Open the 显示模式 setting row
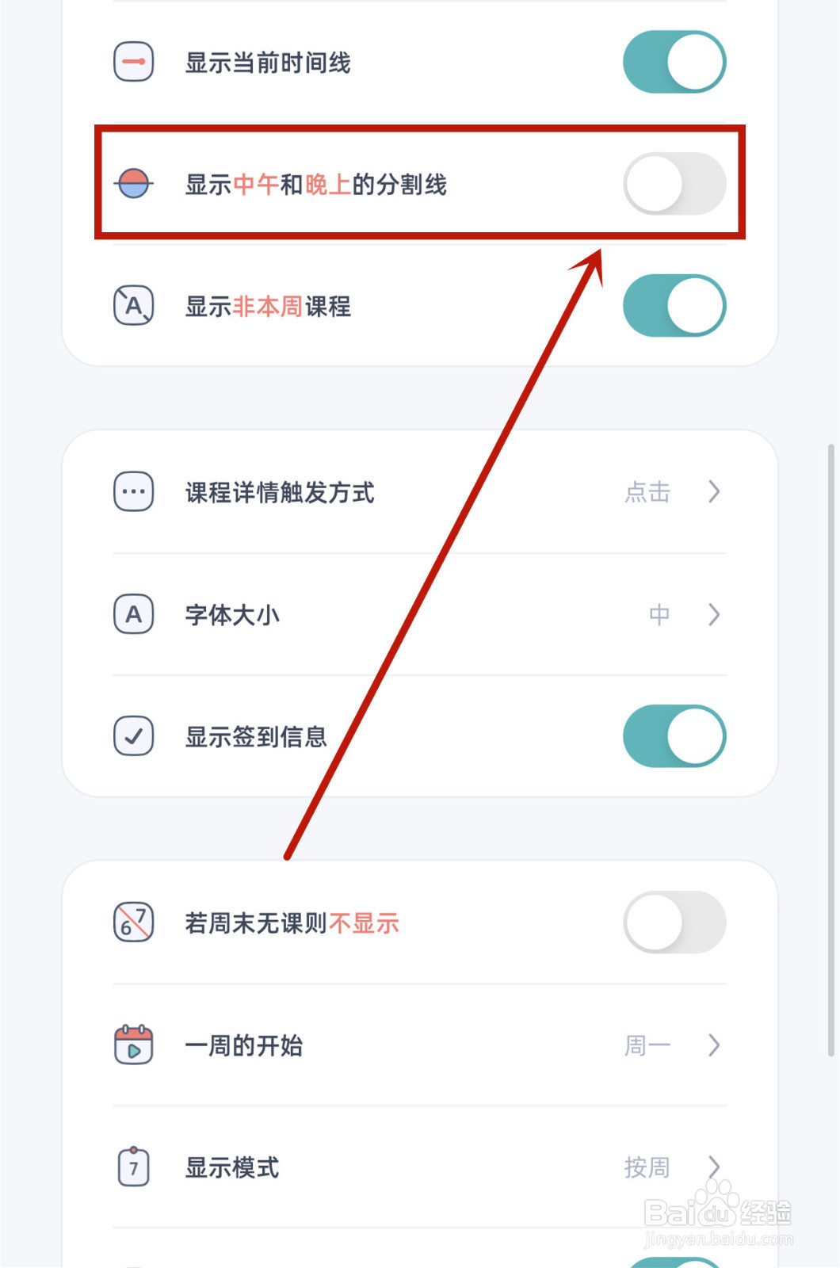Screen dimensions: 840x1268 click(x=420, y=1167)
